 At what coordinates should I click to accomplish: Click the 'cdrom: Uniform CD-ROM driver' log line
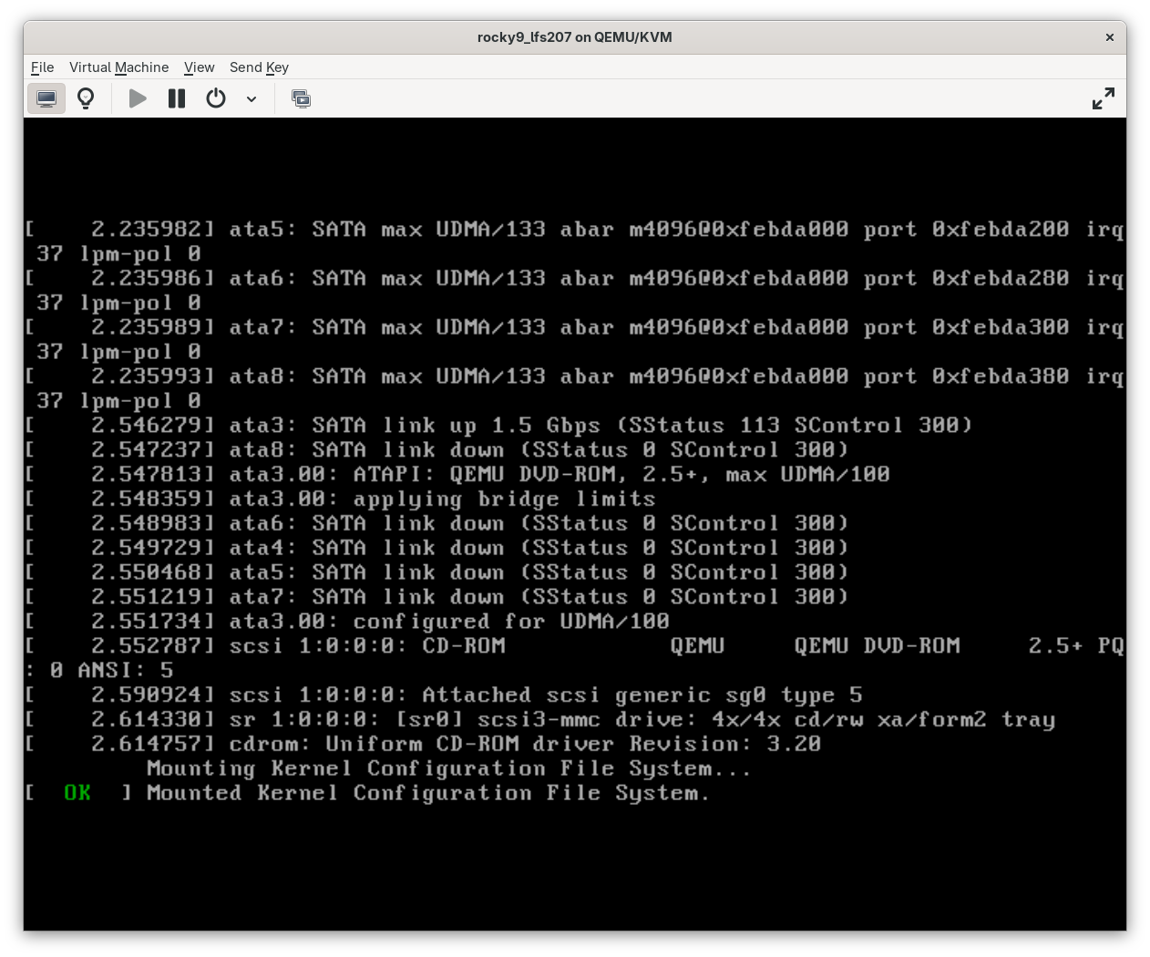[524, 744]
